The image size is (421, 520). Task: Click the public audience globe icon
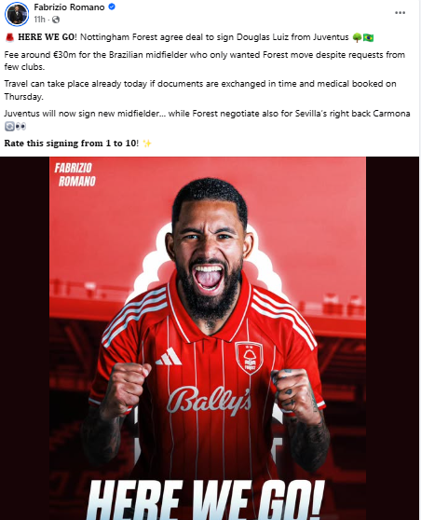click(x=56, y=20)
